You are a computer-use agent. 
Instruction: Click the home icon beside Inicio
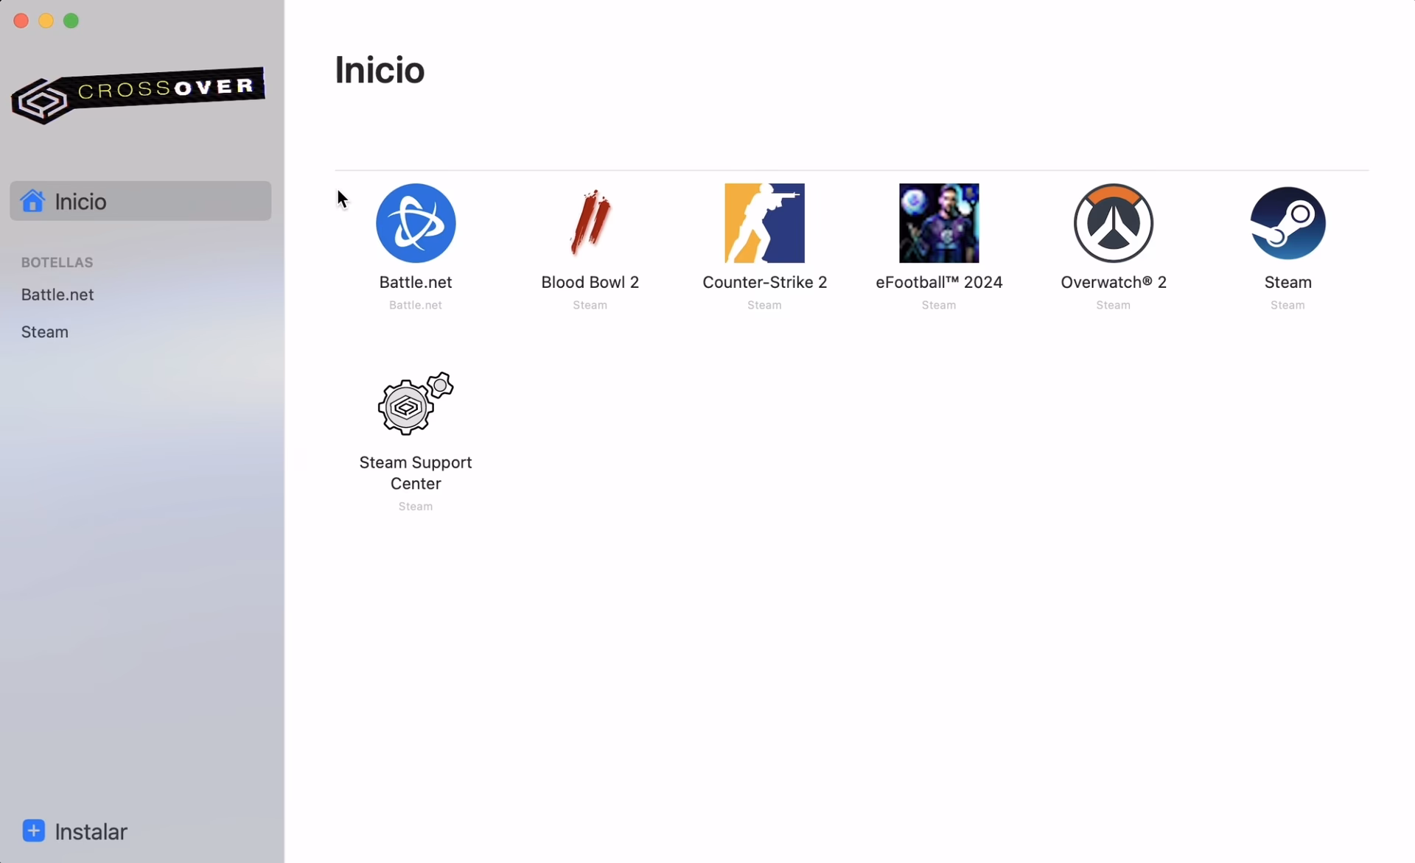click(32, 200)
